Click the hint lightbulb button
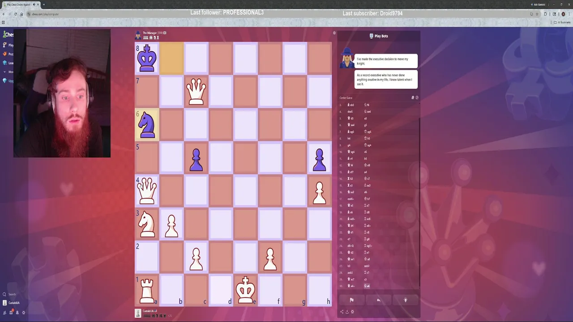This screenshot has height=322, width=573. tap(406, 300)
